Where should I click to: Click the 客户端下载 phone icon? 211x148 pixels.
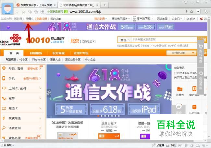pos(134,19)
